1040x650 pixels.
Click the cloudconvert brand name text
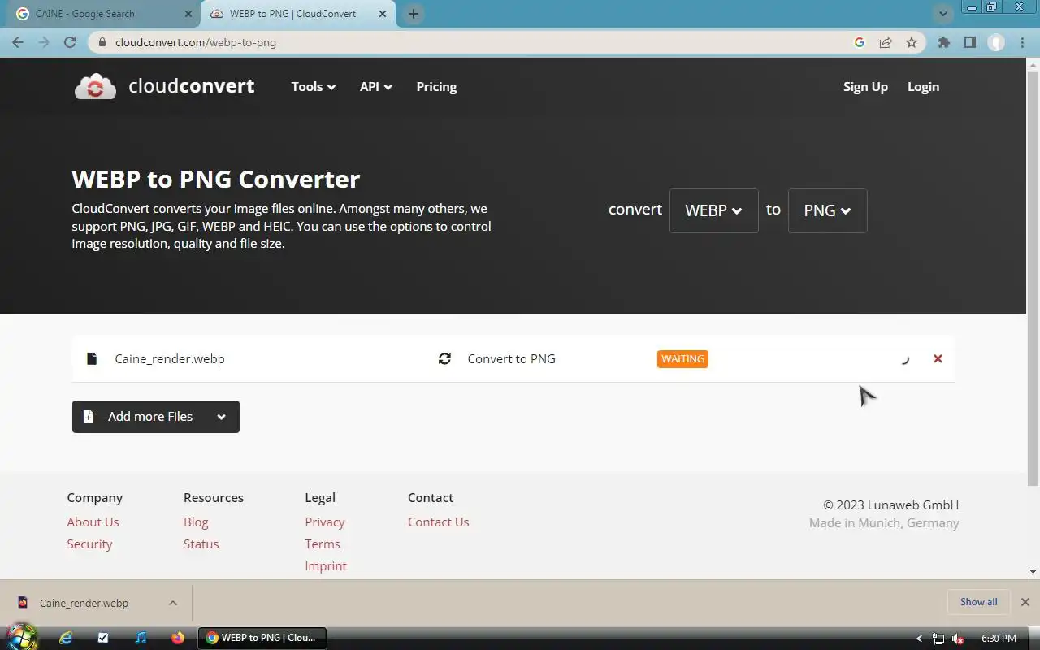pos(191,86)
